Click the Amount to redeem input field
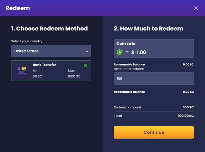Screen dimensions: 205x152 pos(154,78)
